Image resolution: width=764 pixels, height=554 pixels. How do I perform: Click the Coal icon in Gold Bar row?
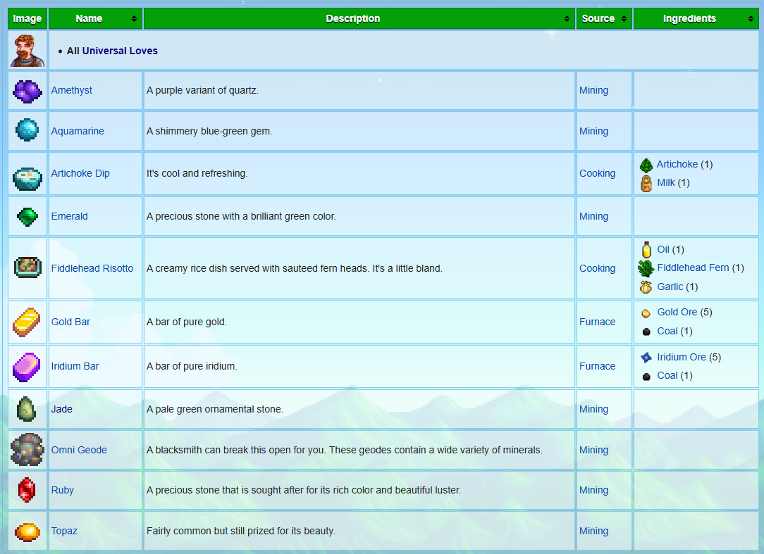[646, 332]
